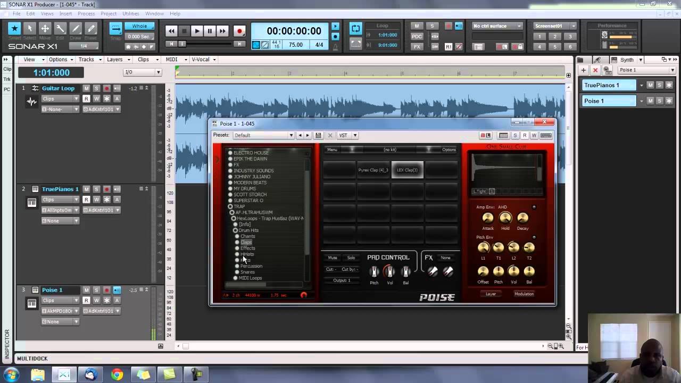Rewind the transport
Viewport: 681px width, 383px height.
(x=171, y=31)
